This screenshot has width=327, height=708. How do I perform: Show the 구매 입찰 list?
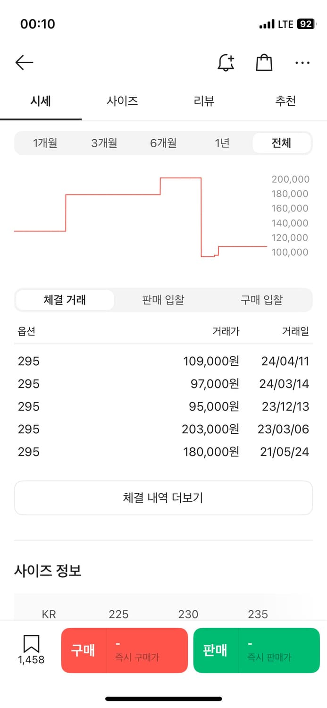262,300
